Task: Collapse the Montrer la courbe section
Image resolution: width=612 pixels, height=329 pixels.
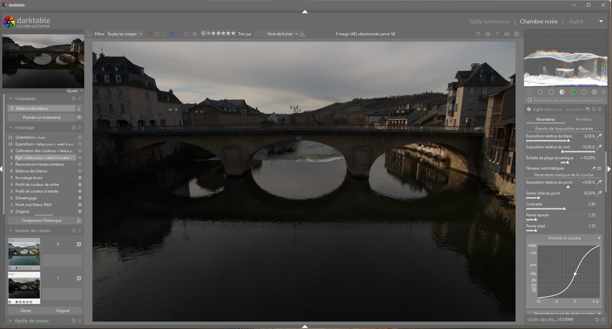Action: 599,238
